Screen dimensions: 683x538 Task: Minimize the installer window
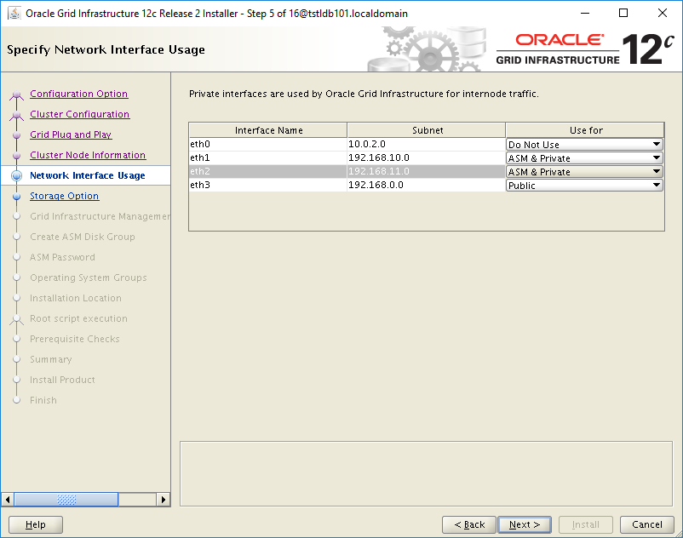coord(584,13)
